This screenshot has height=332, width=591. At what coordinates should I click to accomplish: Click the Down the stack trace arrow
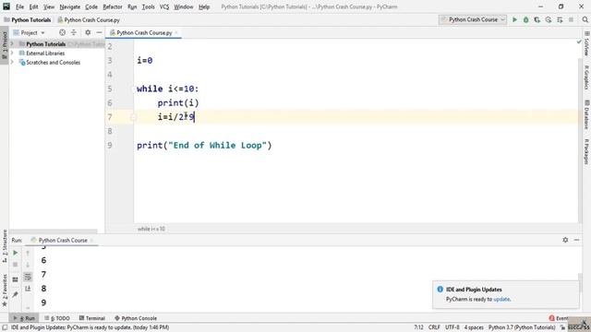point(28,265)
